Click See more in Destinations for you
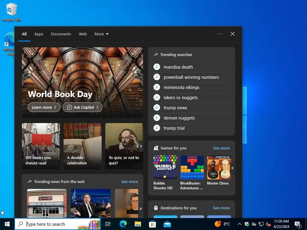This screenshot has width=307, height=230. tap(221, 208)
